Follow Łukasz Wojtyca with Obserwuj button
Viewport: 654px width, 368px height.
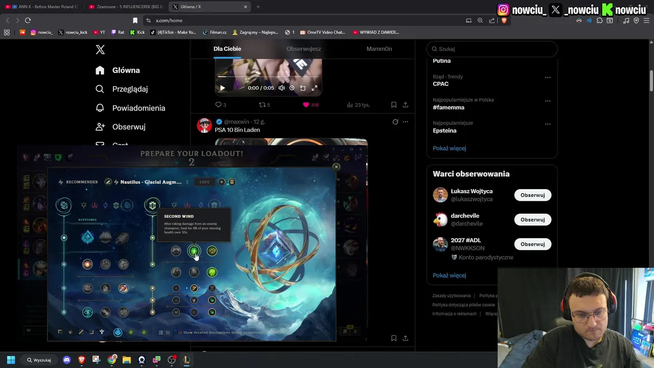pyautogui.click(x=532, y=195)
